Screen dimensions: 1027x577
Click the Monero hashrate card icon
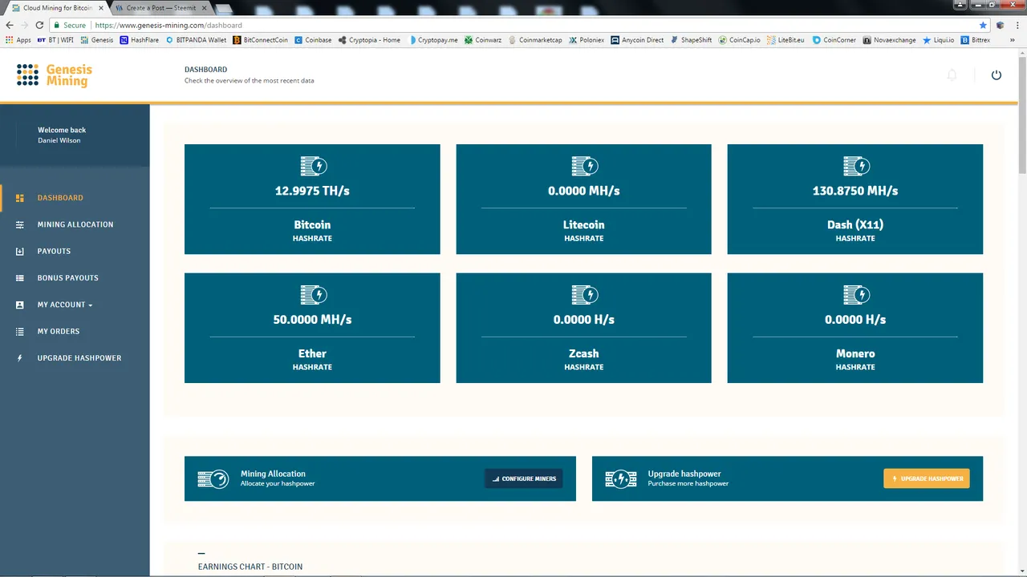tap(855, 295)
